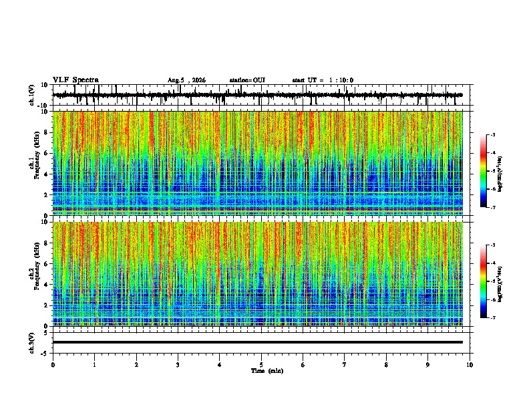Click the "start UT = 1 : 10: 0" text
529x409 pixels.
point(323,80)
